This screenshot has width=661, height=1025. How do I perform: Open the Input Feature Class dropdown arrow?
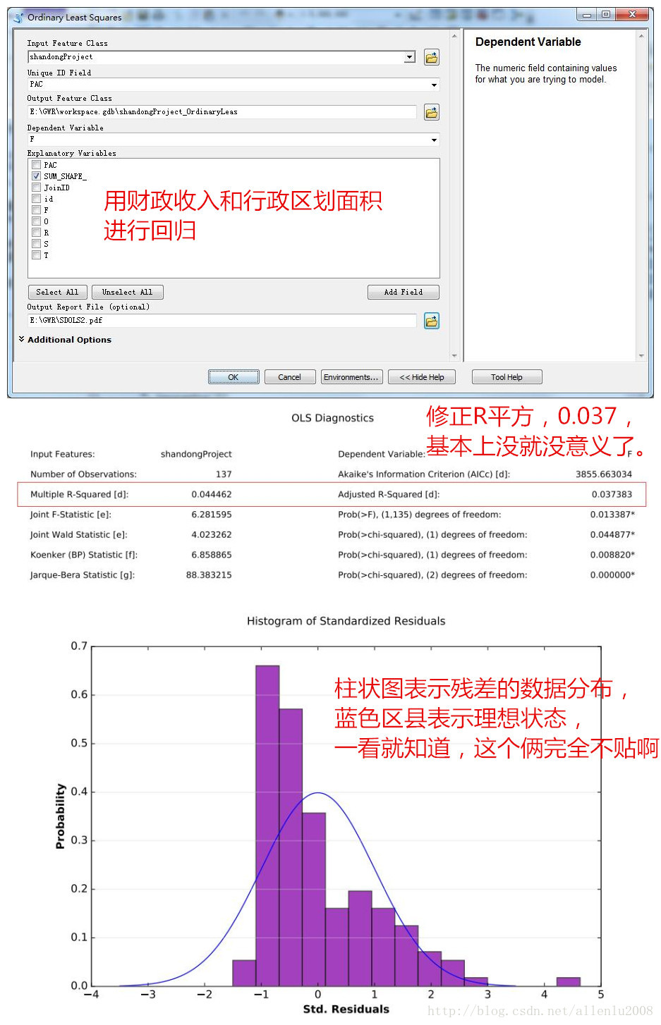click(x=410, y=57)
